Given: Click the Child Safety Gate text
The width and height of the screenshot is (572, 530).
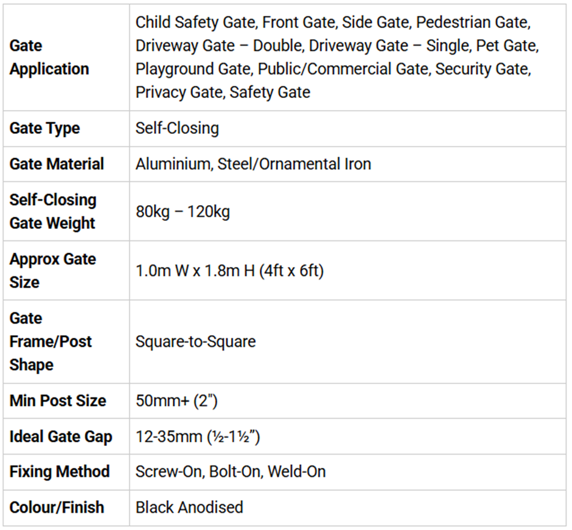Looking at the screenshot, I should (194, 23).
